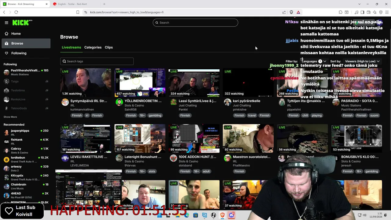Open the FhatMaestro channel avatar
This screenshot has height=220, width=391.
tap(228, 158)
